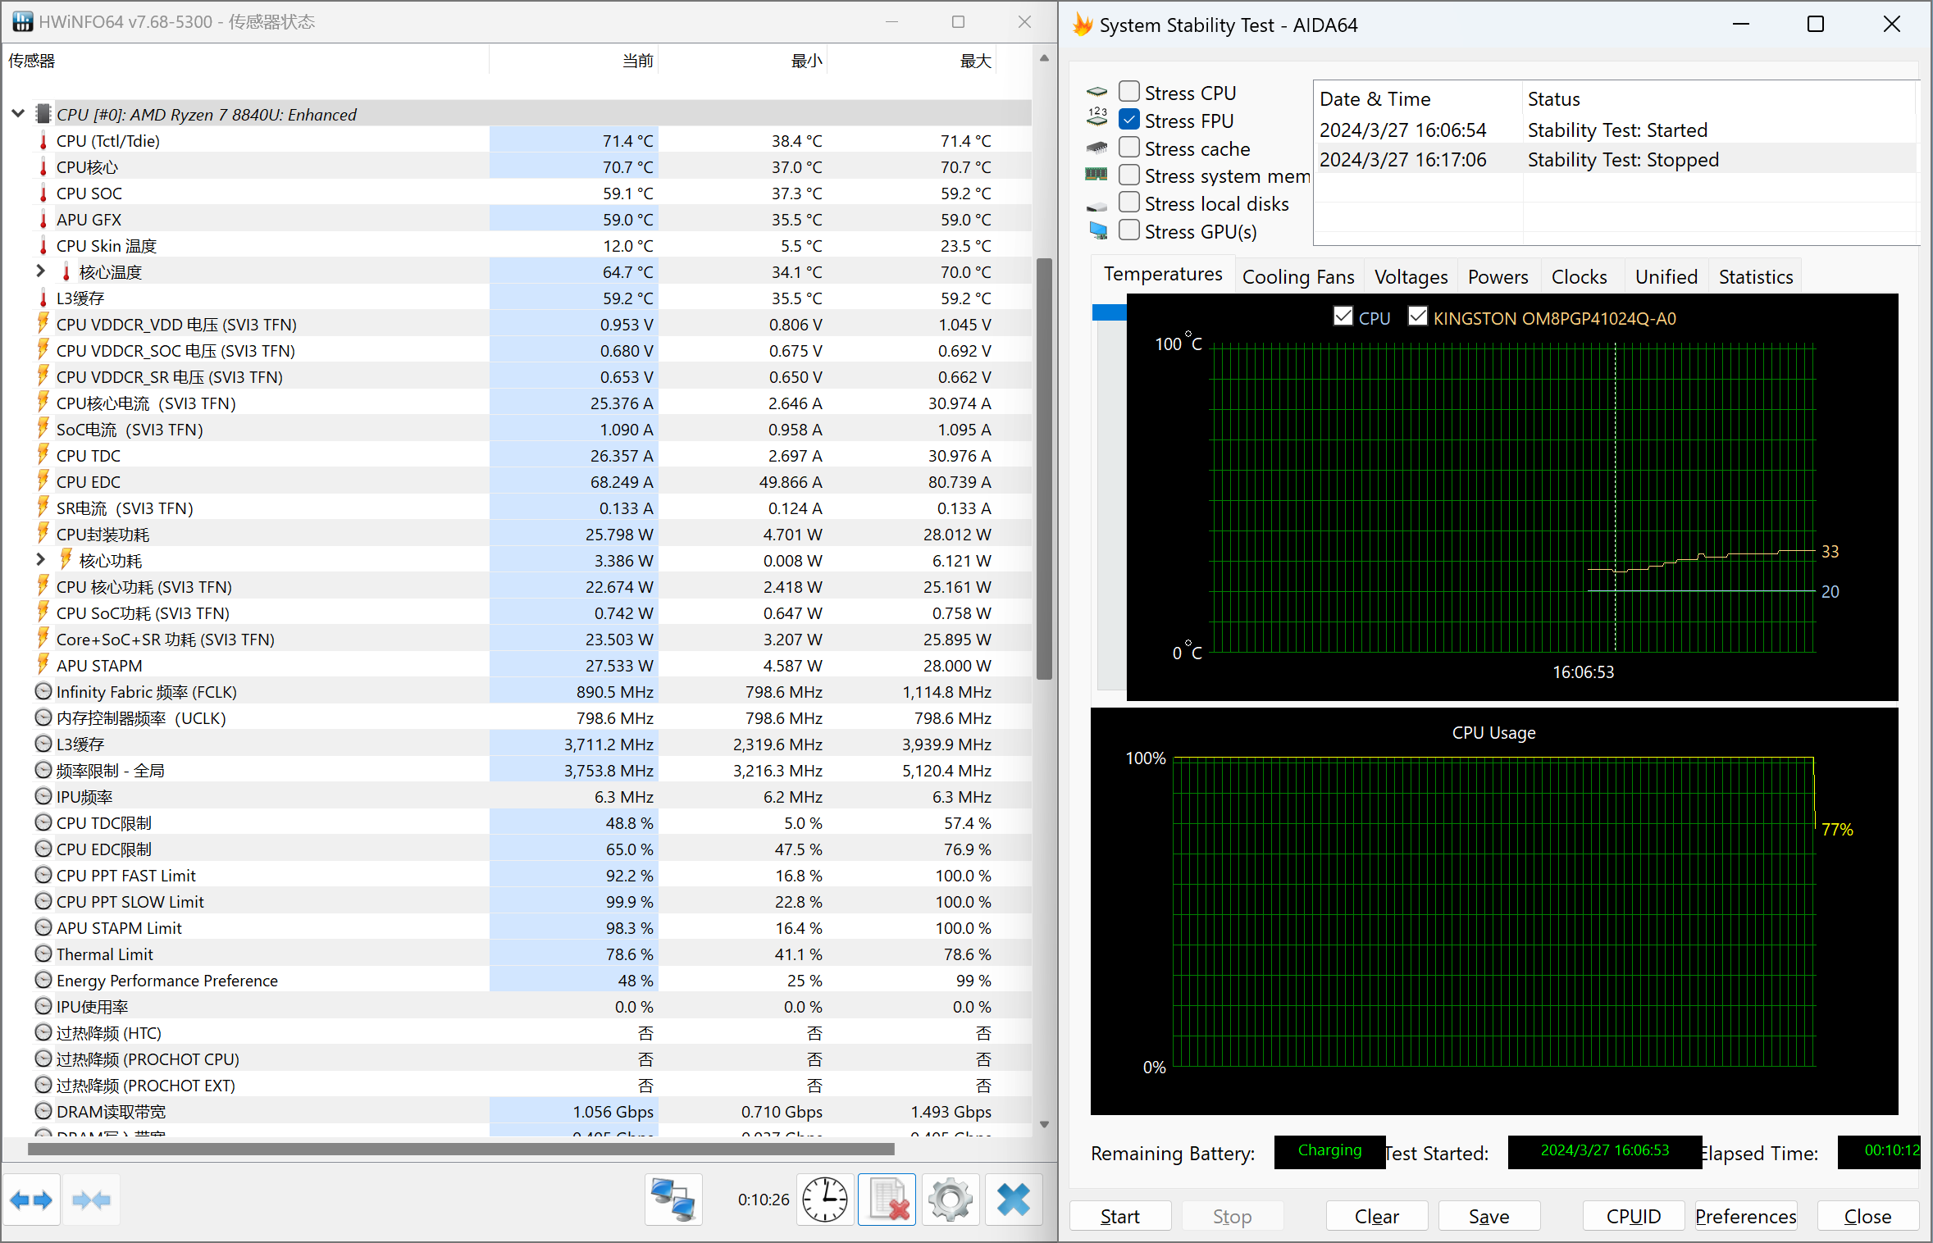Image resolution: width=1933 pixels, height=1243 pixels.
Task: Open the Statistics tab
Action: click(x=1755, y=276)
